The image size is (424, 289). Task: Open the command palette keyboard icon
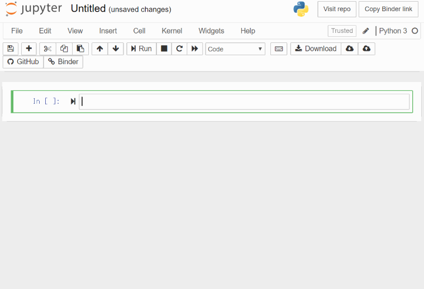tap(278, 49)
